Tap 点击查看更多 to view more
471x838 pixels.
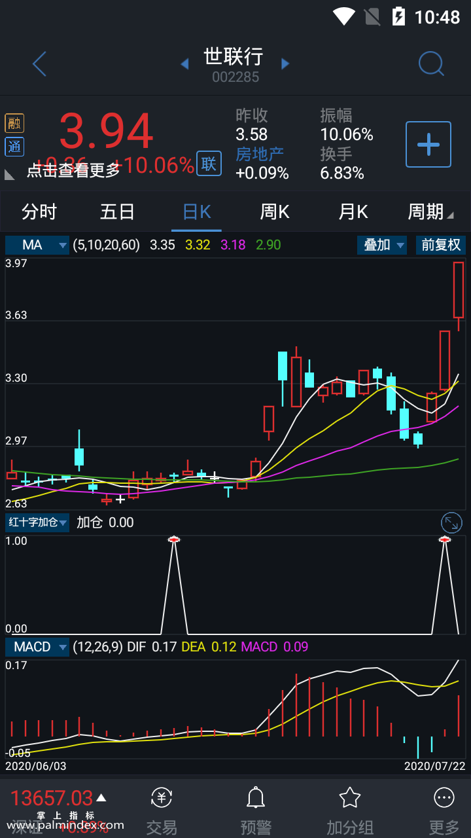(73, 170)
